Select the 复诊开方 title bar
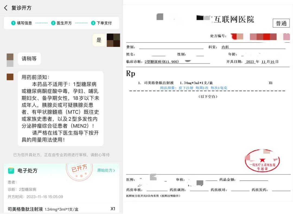Image resolution: width=293 pixels, height=214 pixels. coord(21,8)
